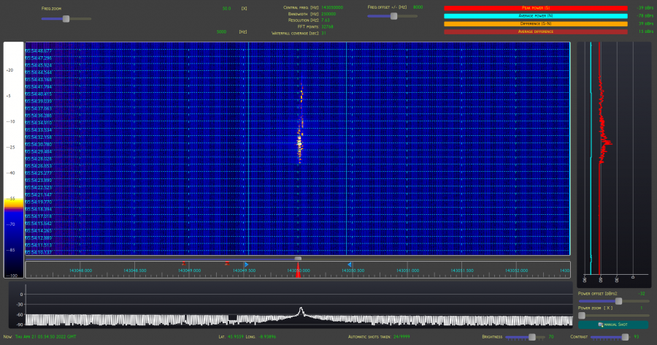Click the 15 dBfs average difference reading
Screen dimensions: 657x345
[x=646, y=31]
